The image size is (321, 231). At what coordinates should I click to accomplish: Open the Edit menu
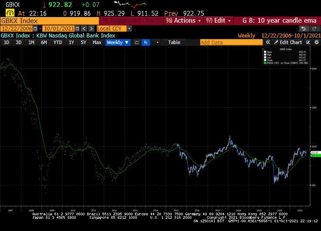[x=218, y=20]
